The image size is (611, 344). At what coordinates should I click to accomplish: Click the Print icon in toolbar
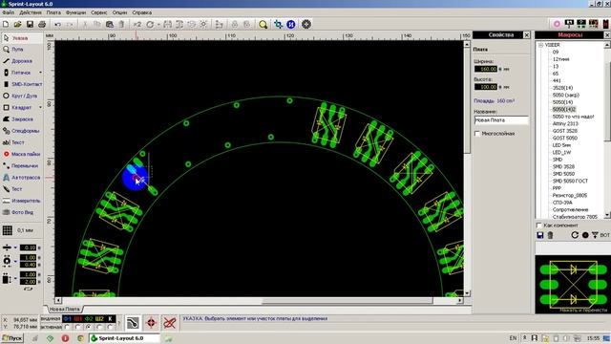click(x=42, y=24)
